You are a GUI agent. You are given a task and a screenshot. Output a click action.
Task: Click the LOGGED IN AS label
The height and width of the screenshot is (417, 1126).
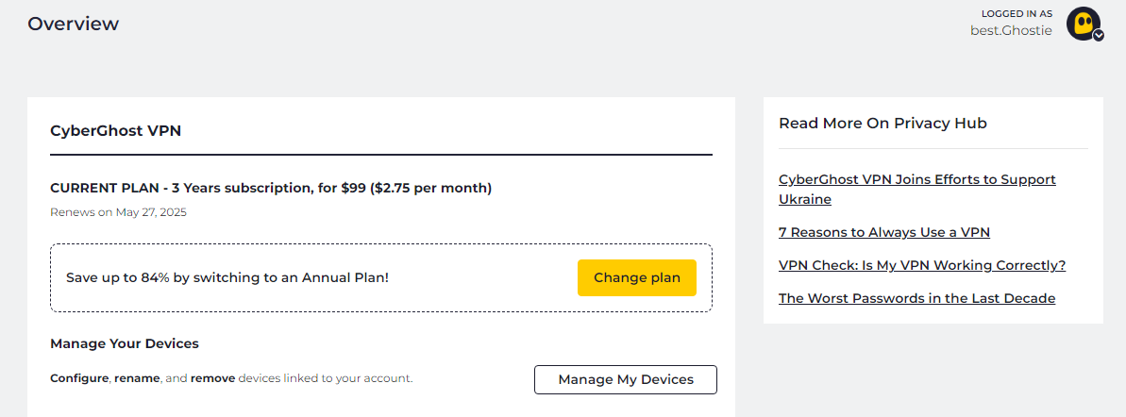1017,13
